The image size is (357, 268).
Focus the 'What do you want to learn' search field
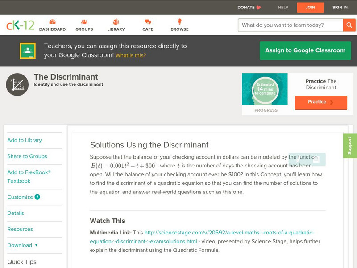click(x=290, y=25)
